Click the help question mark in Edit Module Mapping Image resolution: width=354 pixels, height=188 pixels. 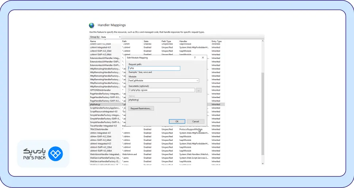point(195,58)
